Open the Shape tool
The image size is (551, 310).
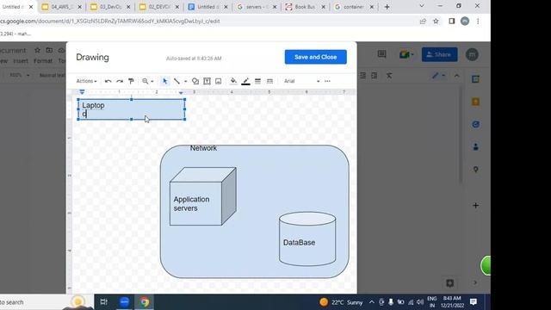195,81
